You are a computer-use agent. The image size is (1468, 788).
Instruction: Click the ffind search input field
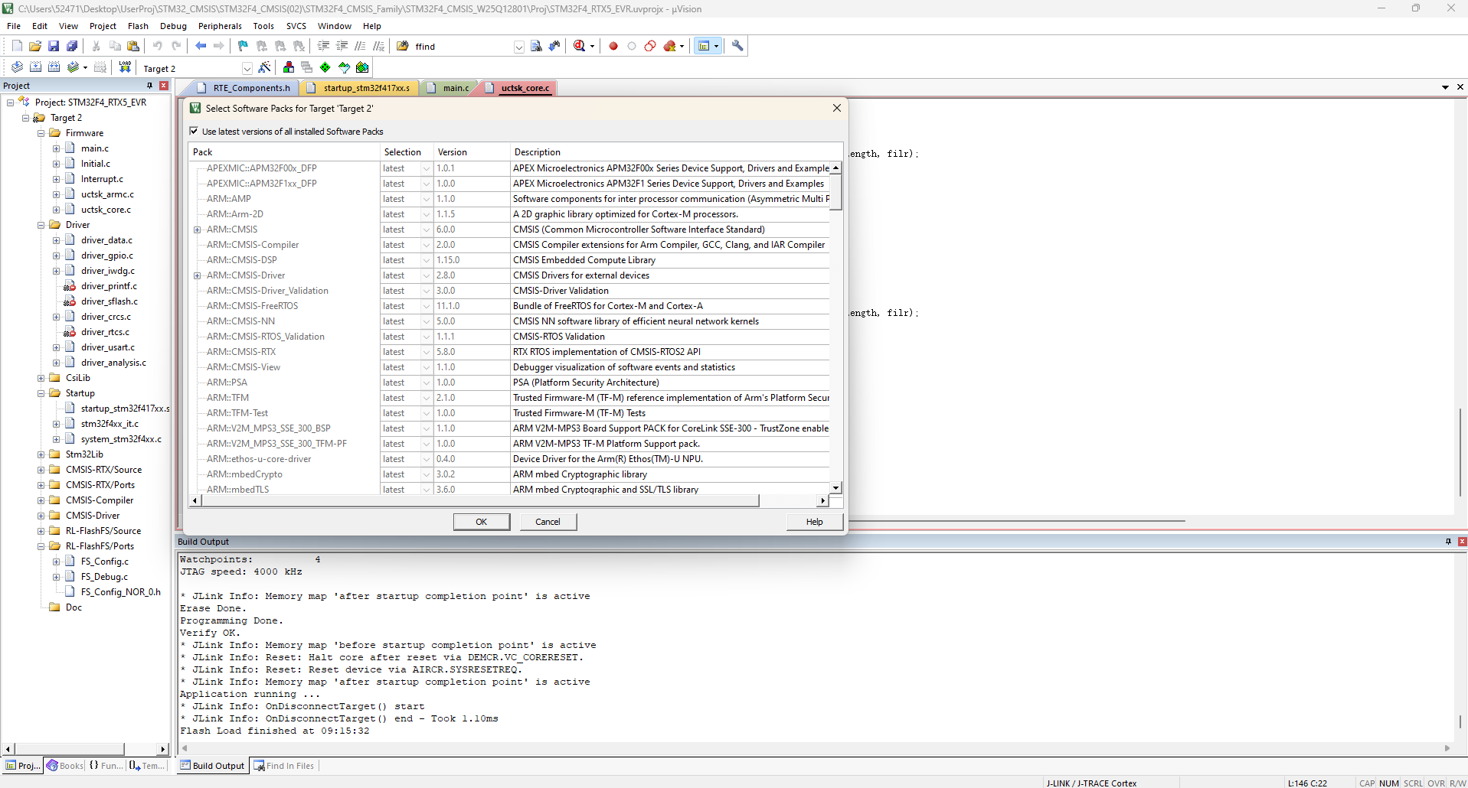(463, 47)
